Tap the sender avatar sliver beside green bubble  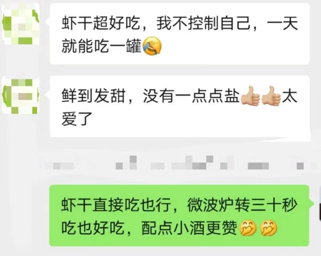click(x=319, y=204)
